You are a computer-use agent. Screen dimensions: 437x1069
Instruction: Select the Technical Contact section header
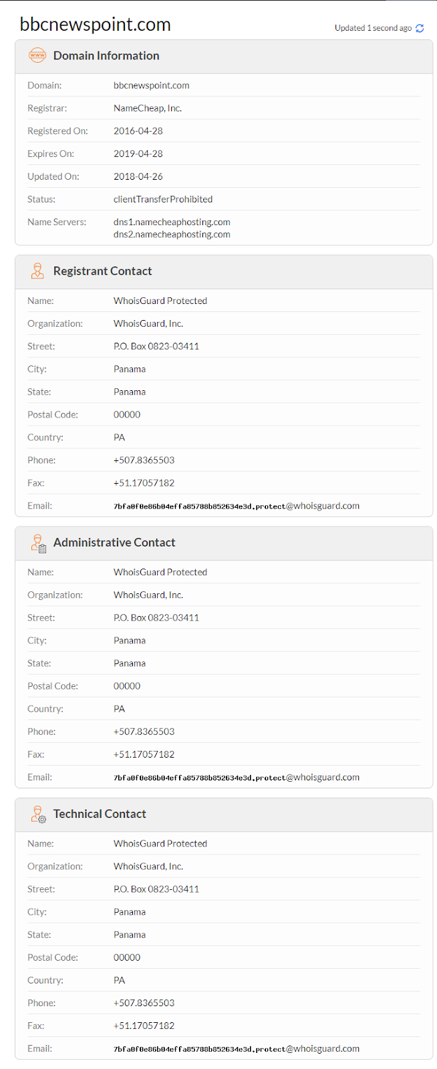[224, 814]
